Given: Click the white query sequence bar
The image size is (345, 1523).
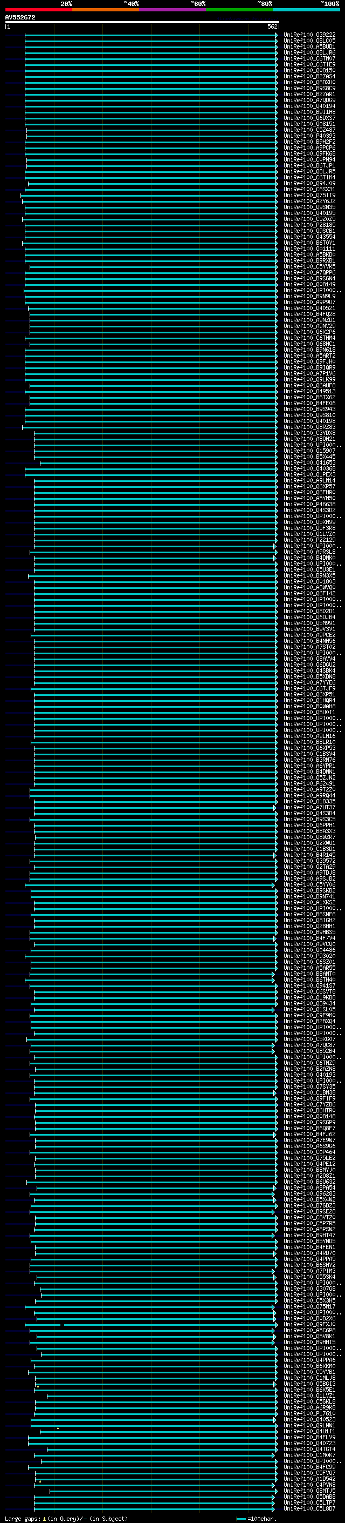Looking at the screenshot, I should 142,22.
